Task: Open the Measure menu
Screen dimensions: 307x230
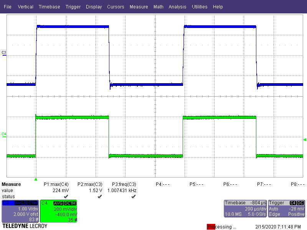Action: point(139,7)
